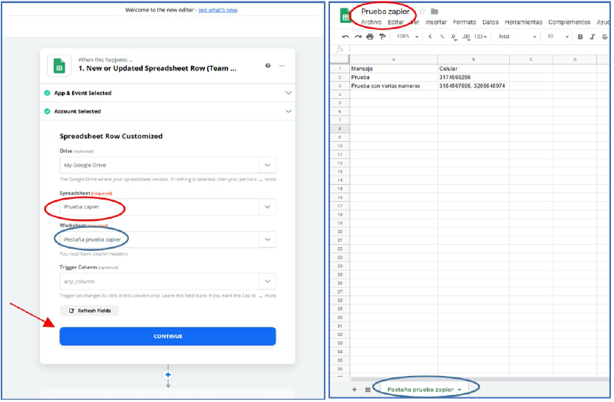Toggle Bold formatting
Viewport: 614px width, 402px height.
580,36
